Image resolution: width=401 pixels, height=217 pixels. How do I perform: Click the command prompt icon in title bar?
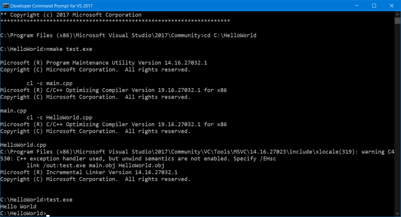click(x=6, y=6)
